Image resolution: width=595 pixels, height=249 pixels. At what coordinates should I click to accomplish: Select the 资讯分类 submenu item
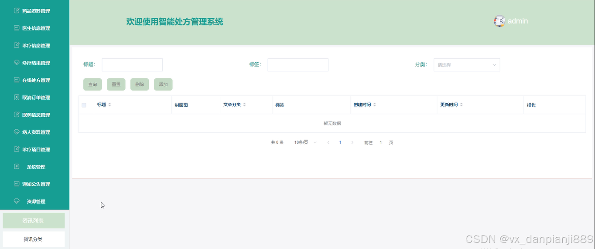(34, 239)
